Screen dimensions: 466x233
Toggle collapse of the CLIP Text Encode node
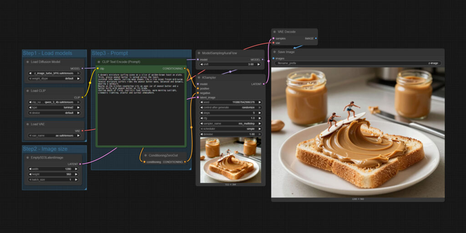(x=100, y=62)
